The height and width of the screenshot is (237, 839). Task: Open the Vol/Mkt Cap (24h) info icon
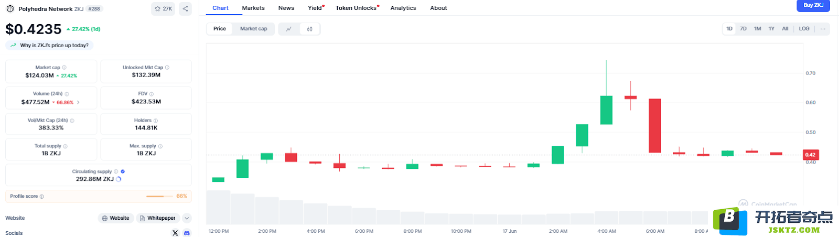[x=72, y=121]
